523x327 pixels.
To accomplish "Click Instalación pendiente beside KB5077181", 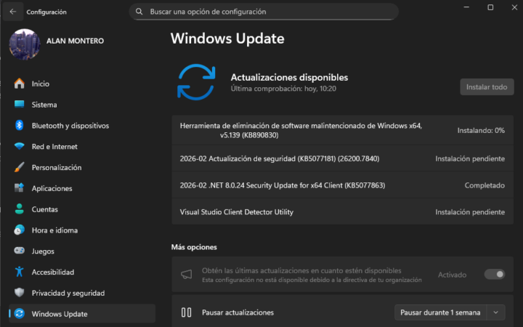I will (470, 158).
